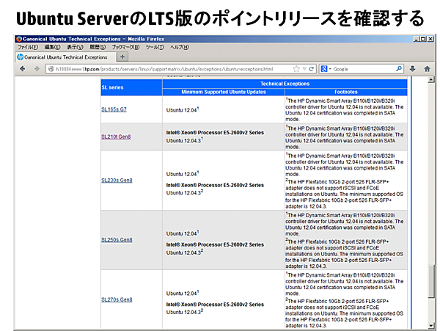Click the forward navigation arrow
The width and height of the screenshot is (440, 331).
35,68
